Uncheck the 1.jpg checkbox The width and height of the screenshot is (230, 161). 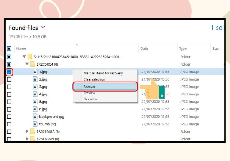9,72
